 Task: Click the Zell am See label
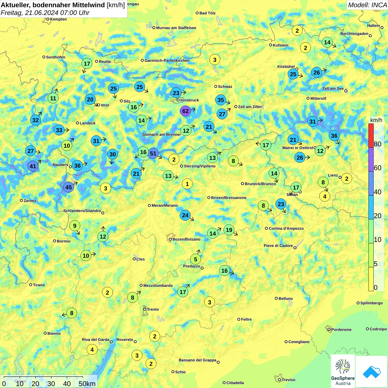[333, 88]
